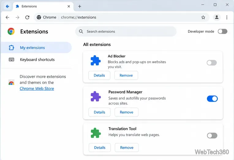Image resolution: width=234 pixels, height=160 pixels.
Task: Click the magnifier icon in the search box
Action: [81, 31]
